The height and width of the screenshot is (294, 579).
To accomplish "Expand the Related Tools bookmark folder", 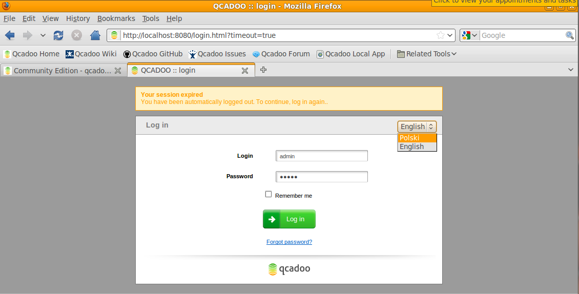I will [426, 54].
